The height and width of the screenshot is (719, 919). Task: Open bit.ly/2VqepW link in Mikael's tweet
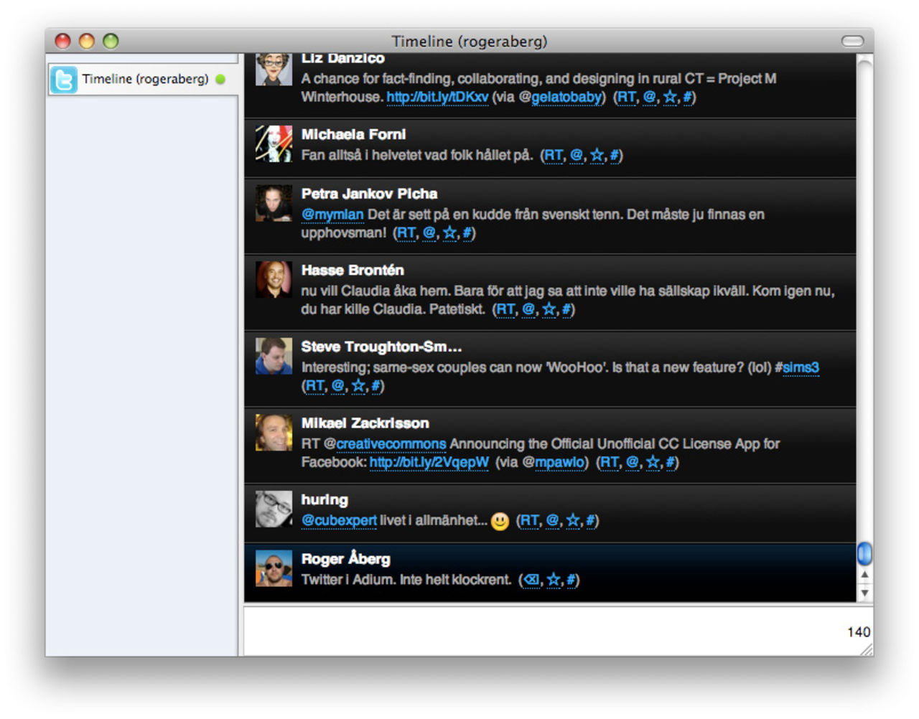coord(429,463)
